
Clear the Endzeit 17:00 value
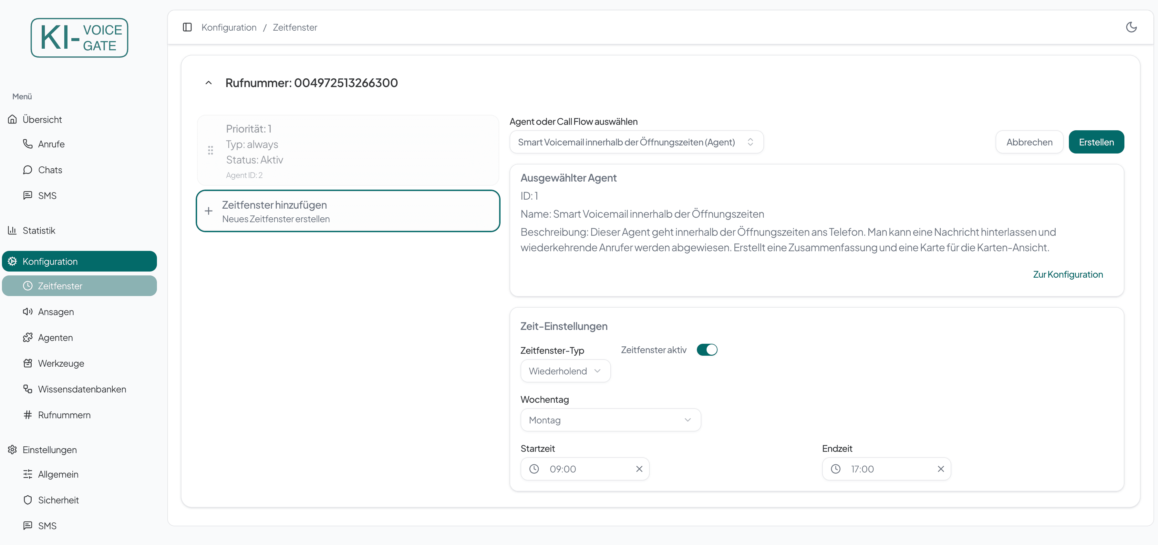tap(940, 469)
